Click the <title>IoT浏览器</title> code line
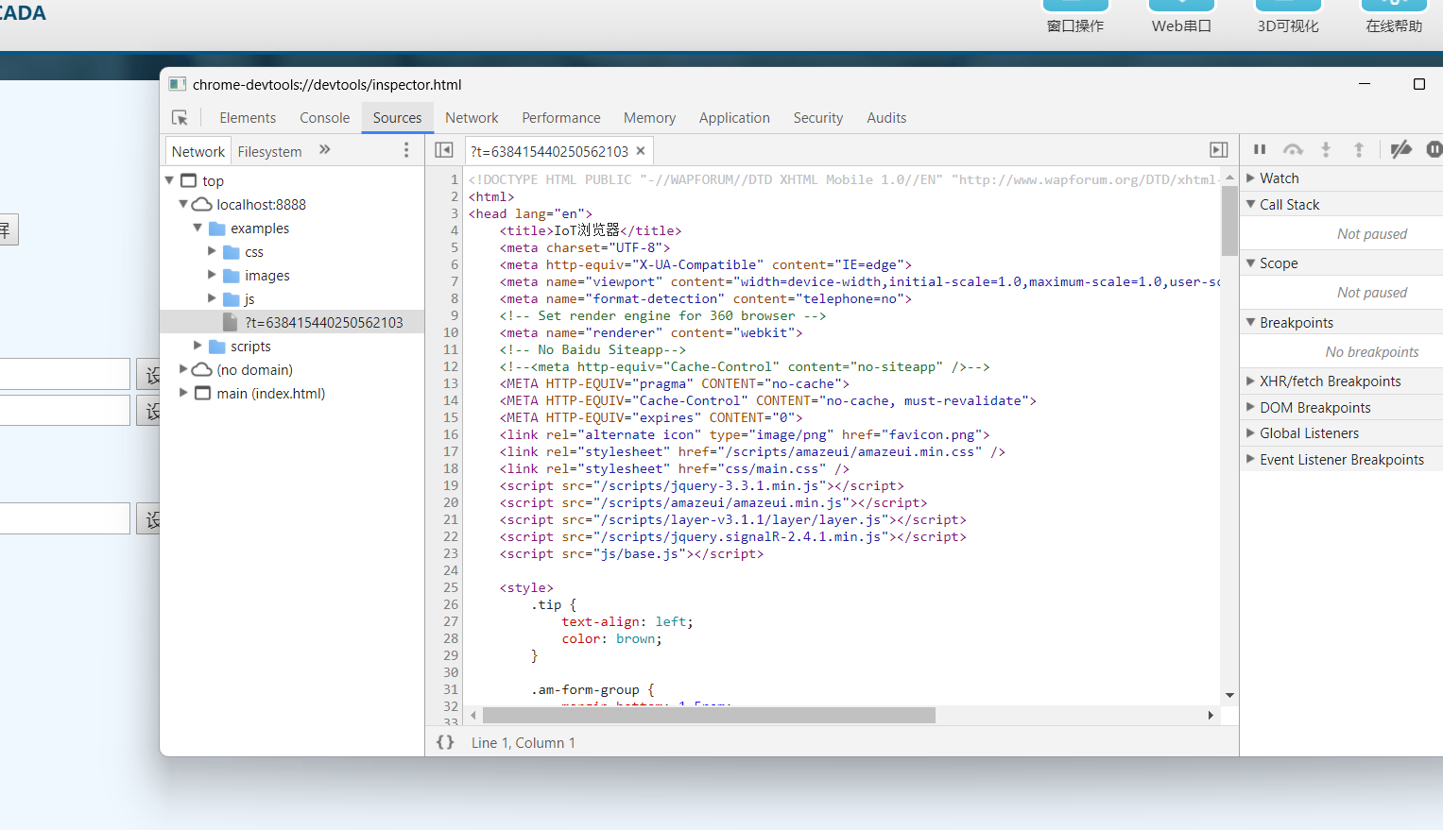 point(591,230)
